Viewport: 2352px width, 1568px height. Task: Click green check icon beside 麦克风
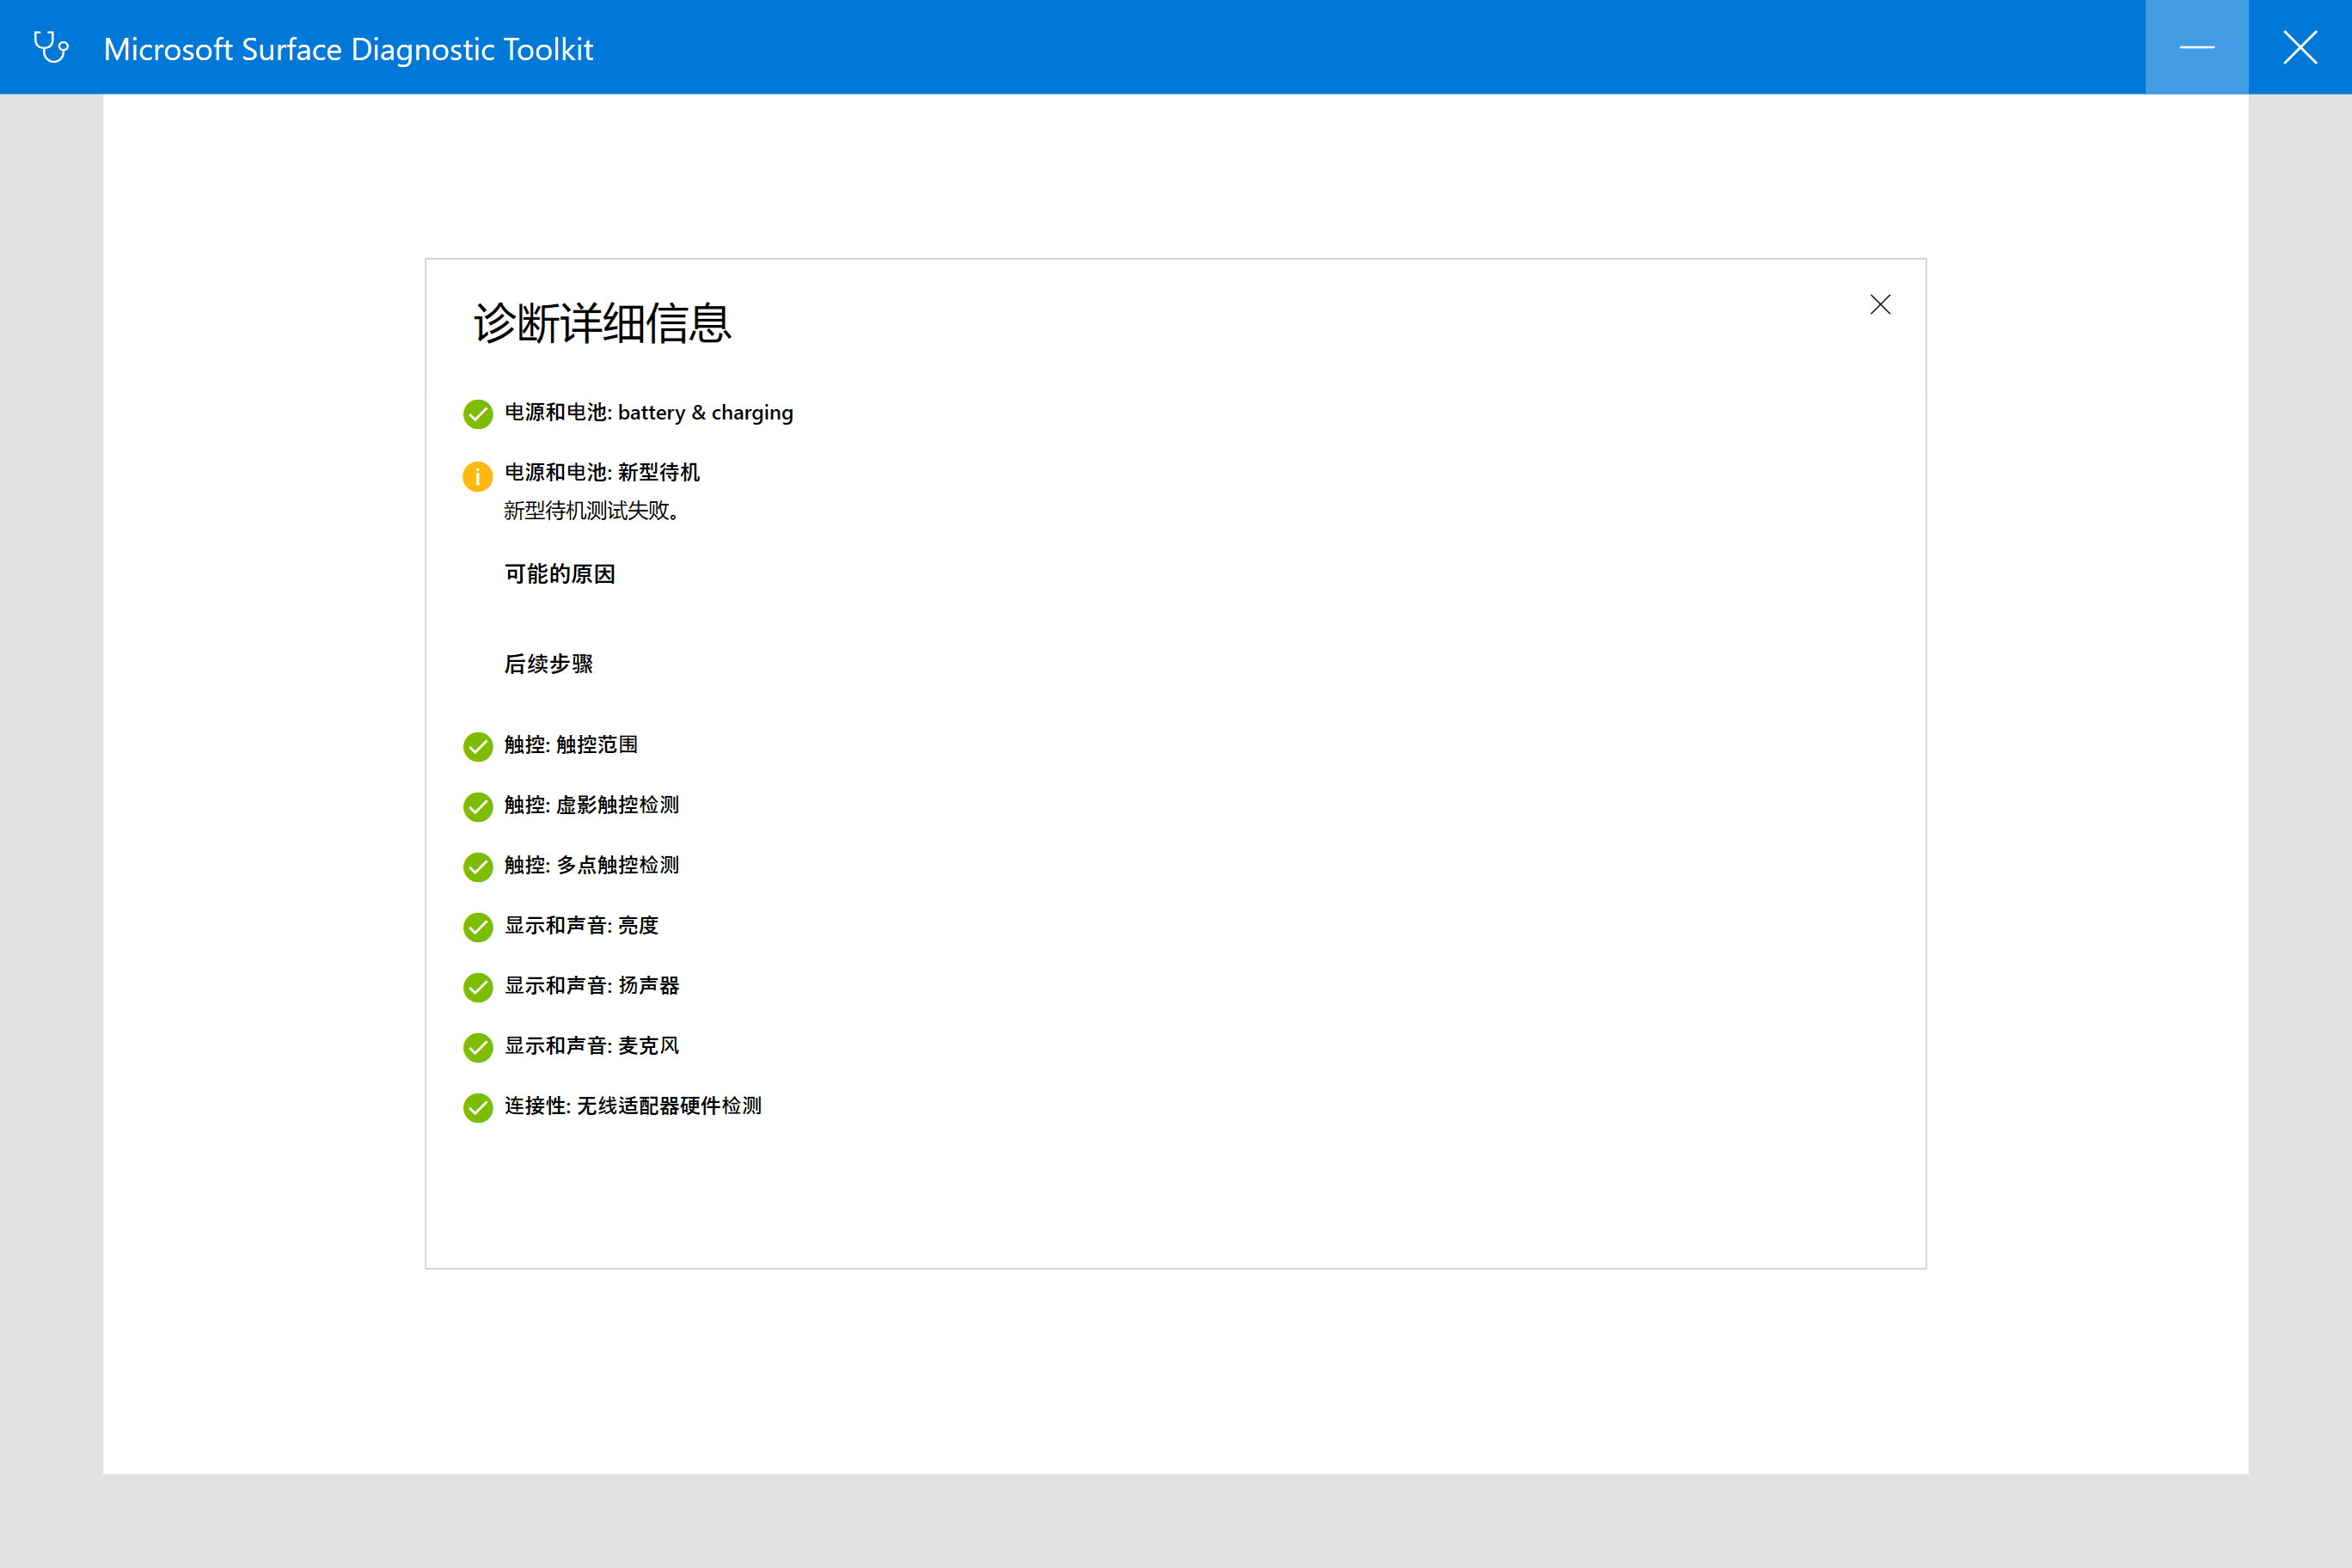point(478,1047)
